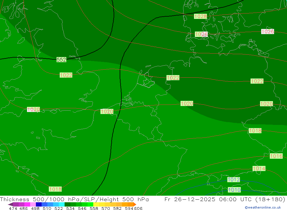The height and width of the screenshot is (210, 287).
Task: Click the orange arrow tip at legend end
Action: [135, 204]
